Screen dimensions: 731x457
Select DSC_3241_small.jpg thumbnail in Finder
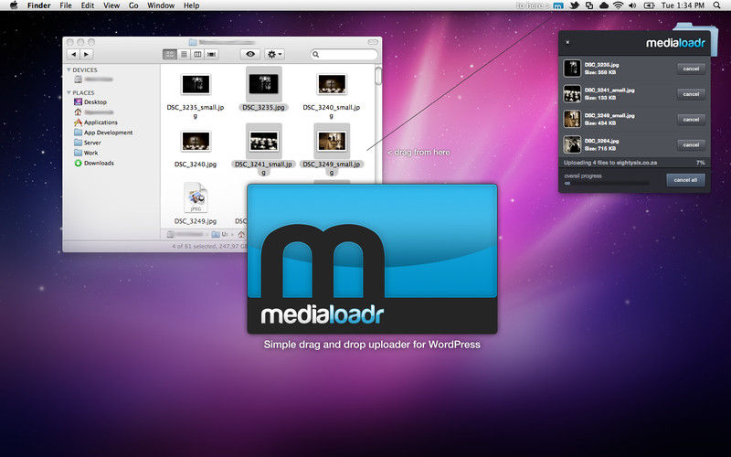click(x=264, y=142)
